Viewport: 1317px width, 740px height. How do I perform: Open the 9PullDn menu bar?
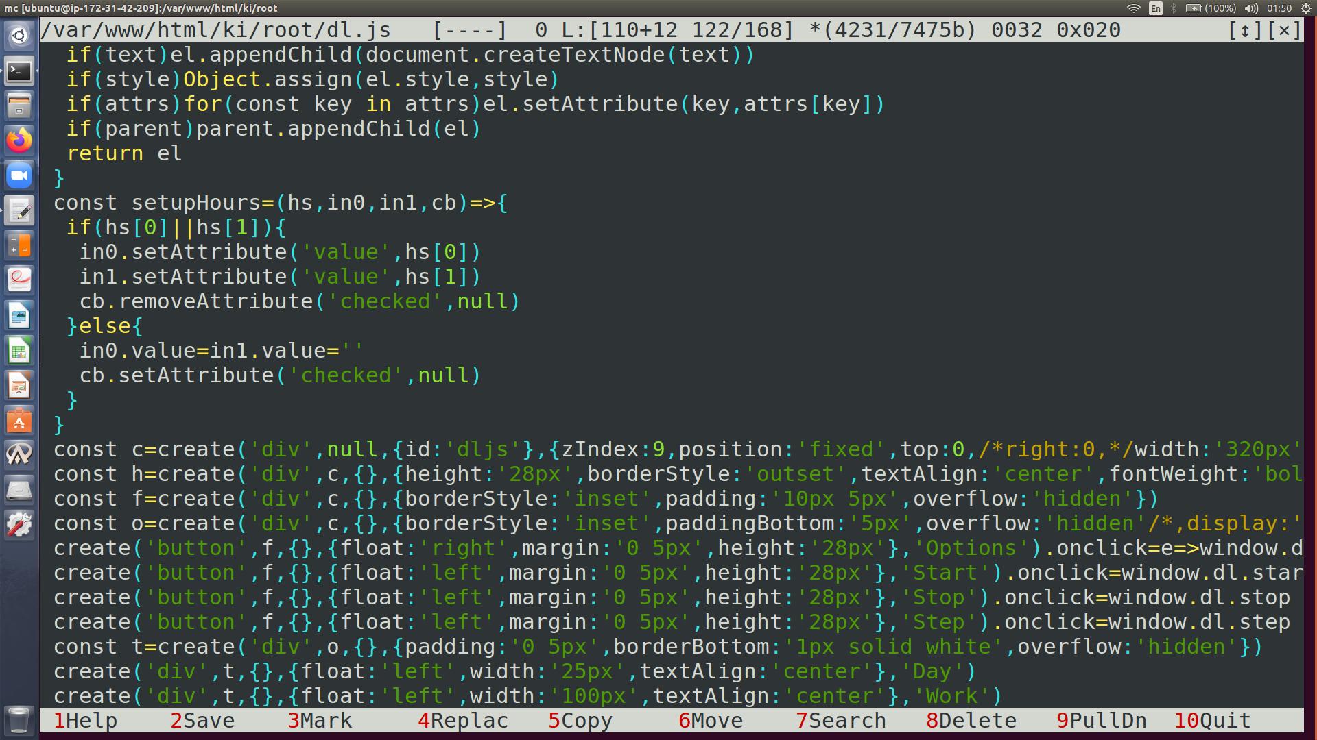pyautogui.click(x=1102, y=721)
